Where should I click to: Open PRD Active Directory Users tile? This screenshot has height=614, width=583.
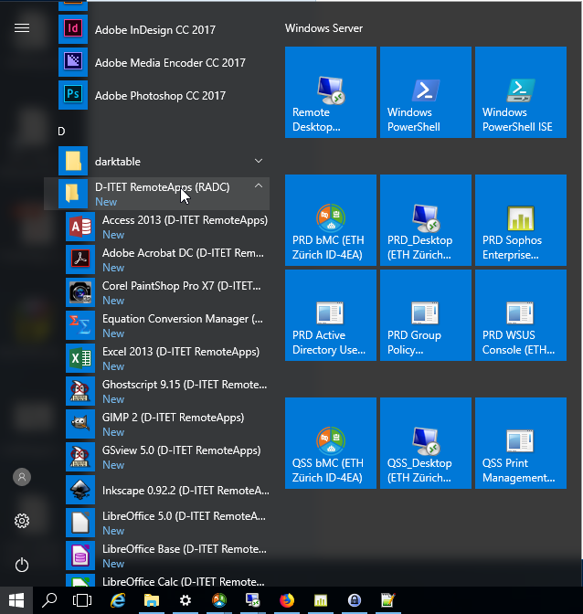(331, 315)
